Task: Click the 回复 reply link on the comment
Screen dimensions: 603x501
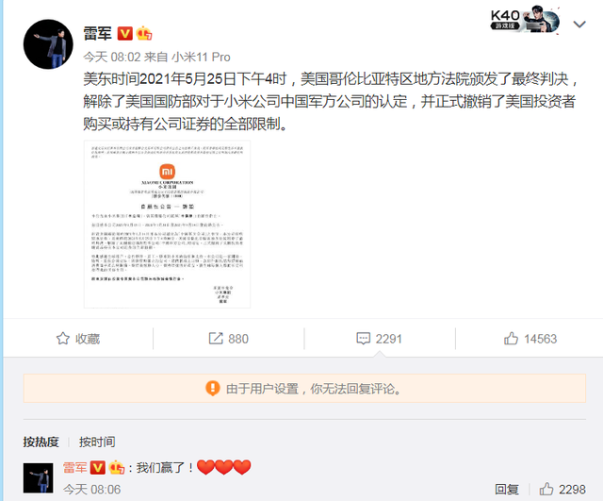Action: coord(507,490)
